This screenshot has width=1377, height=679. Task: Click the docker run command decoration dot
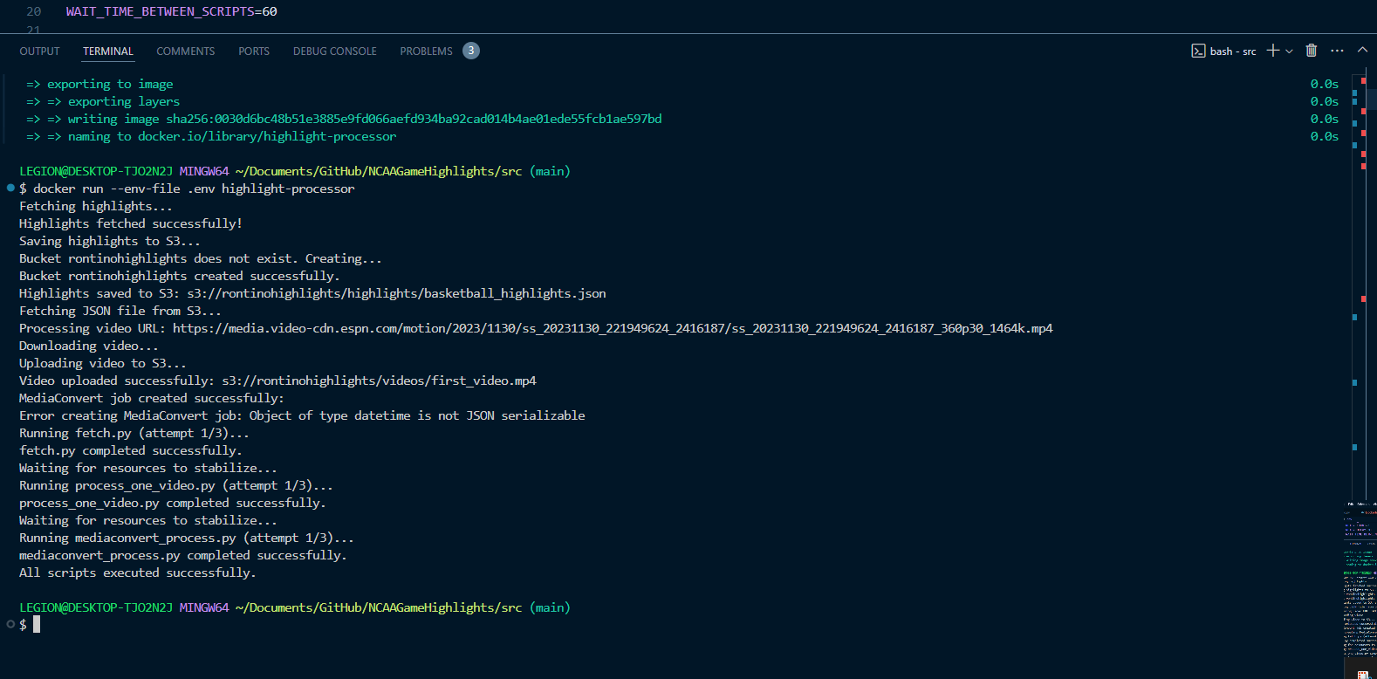pyautogui.click(x=10, y=188)
